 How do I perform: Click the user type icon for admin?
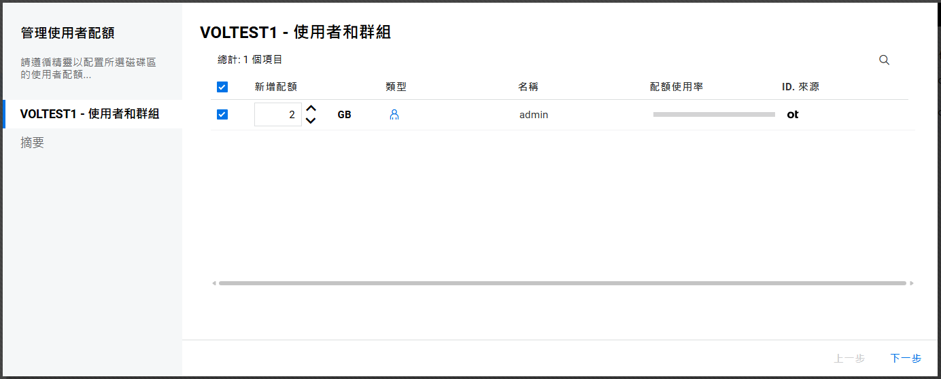(x=394, y=115)
